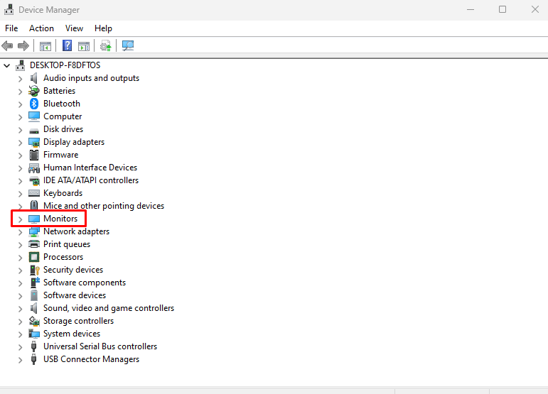Image resolution: width=548 pixels, height=394 pixels.
Task: Click the USB Connector Managers plug icon
Action: click(x=33, y=359)
